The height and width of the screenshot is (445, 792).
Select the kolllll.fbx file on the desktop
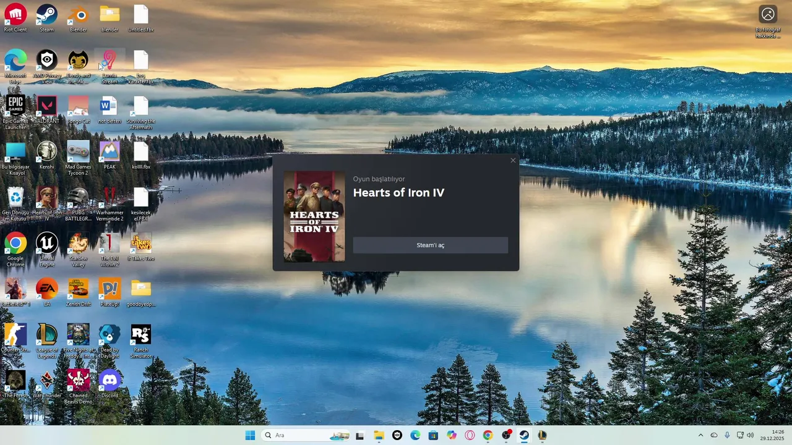tap(141, 156)
